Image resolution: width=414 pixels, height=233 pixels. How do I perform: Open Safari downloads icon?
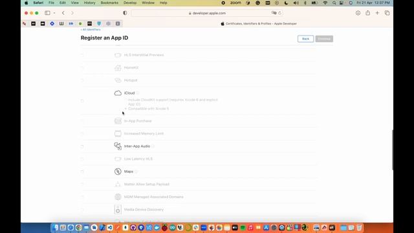click(358, 13)
